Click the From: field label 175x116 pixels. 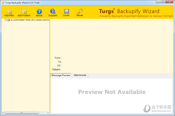coord(58,58)
